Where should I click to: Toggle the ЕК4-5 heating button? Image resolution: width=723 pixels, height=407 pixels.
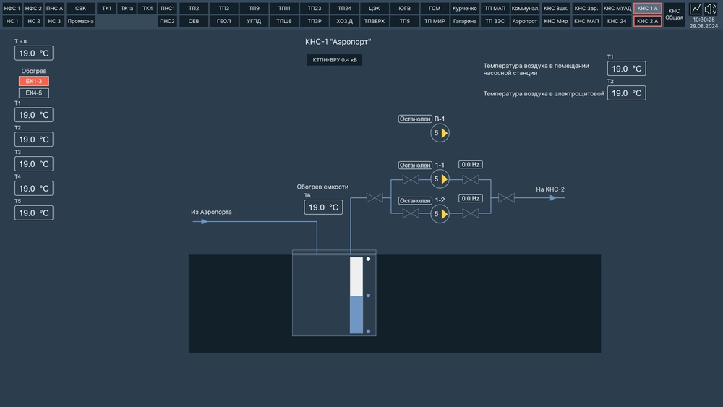point(34,93)
